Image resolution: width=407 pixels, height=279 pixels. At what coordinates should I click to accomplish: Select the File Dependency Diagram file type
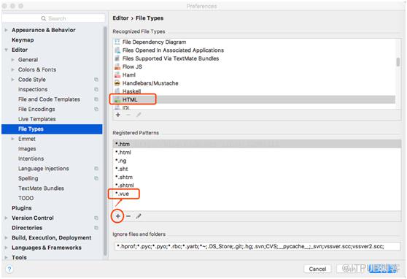[255, 42]
